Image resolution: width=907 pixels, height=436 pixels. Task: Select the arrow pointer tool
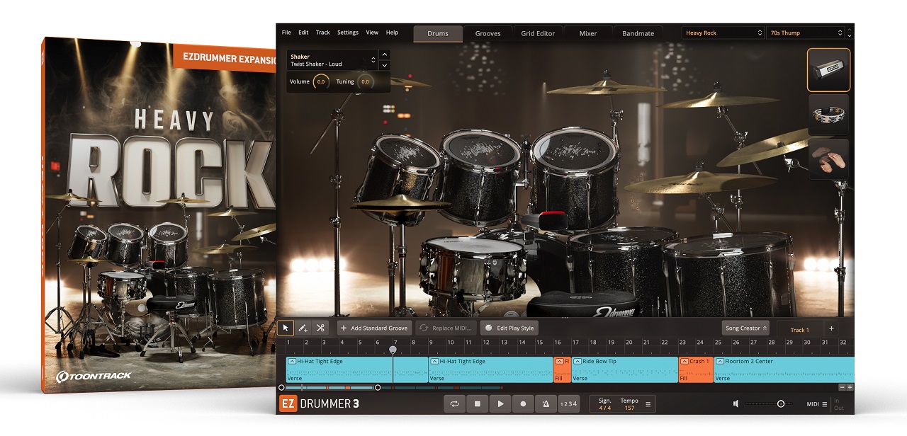[286, 328]
